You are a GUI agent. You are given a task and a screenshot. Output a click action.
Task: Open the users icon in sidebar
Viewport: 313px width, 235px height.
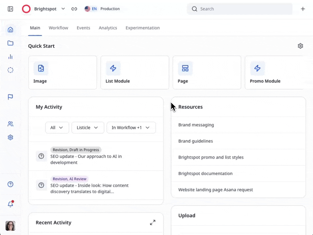10,124
